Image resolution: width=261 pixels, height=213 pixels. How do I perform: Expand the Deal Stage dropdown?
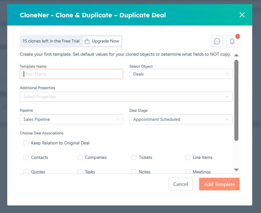coord(181,119)
